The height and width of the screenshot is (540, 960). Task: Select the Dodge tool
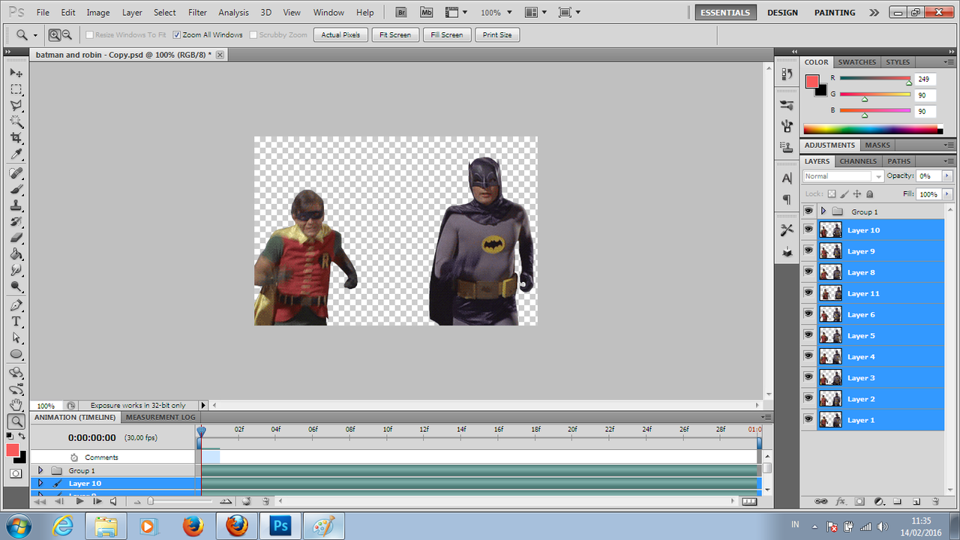pos(16,287)
